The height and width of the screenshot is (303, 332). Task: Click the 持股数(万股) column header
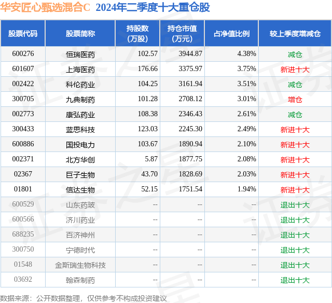coord(137,33)
